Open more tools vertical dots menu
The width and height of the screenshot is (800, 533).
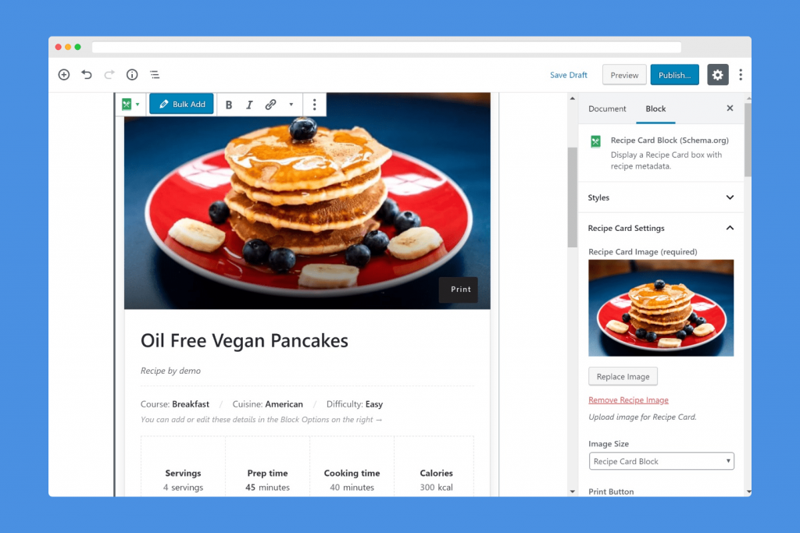click(x=741, y=75)
